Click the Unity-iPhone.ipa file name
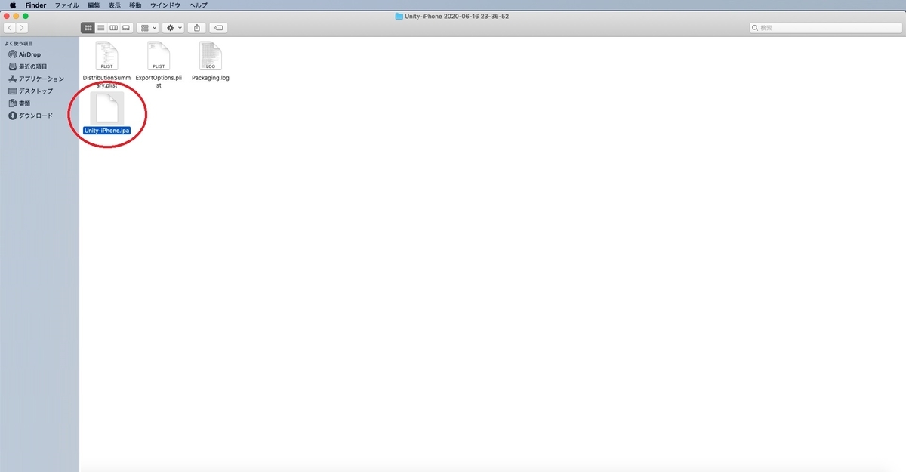The width and height of the screenshot is (906, 472). (106, 130)
